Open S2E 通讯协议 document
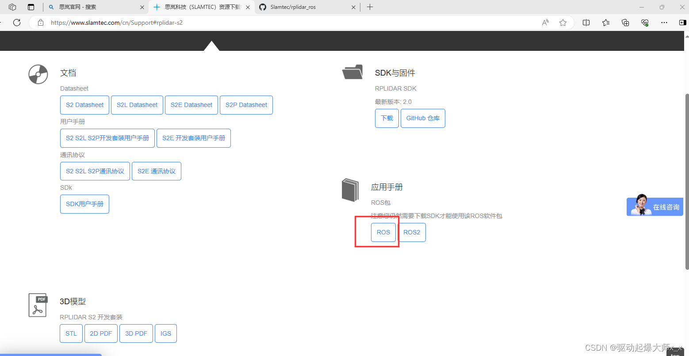The height and width of the screenshot is (356, 689). click(157, 171)
